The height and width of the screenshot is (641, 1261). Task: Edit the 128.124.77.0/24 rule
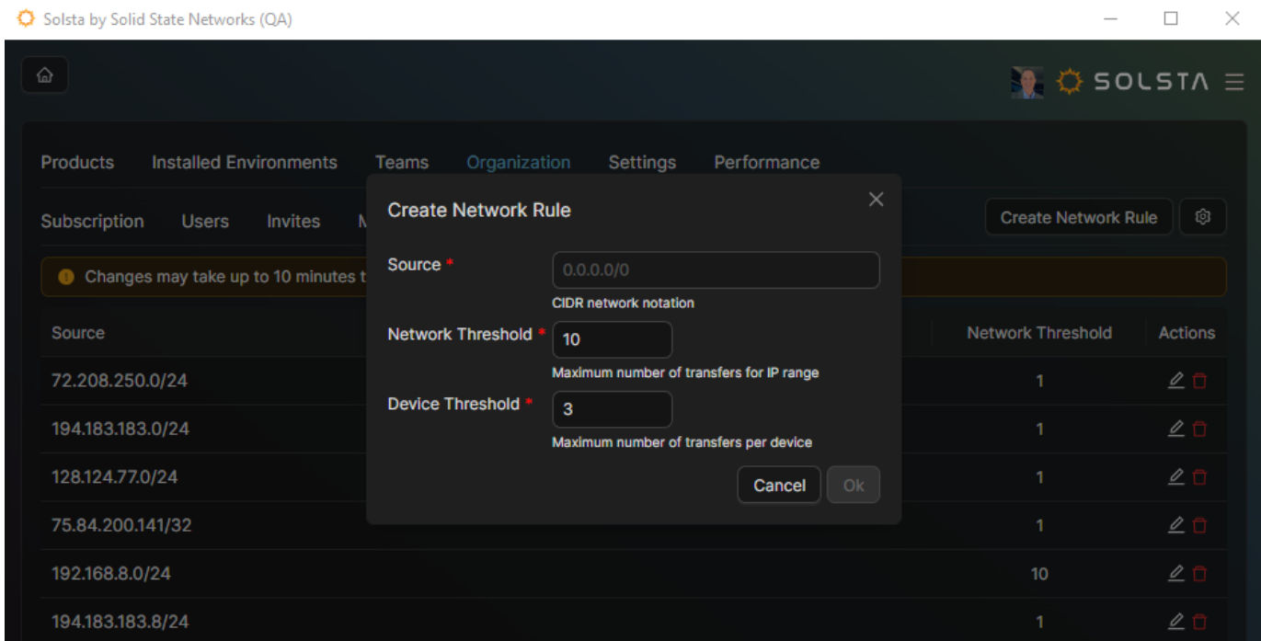pyautogui.click(x=1175, y=476)
